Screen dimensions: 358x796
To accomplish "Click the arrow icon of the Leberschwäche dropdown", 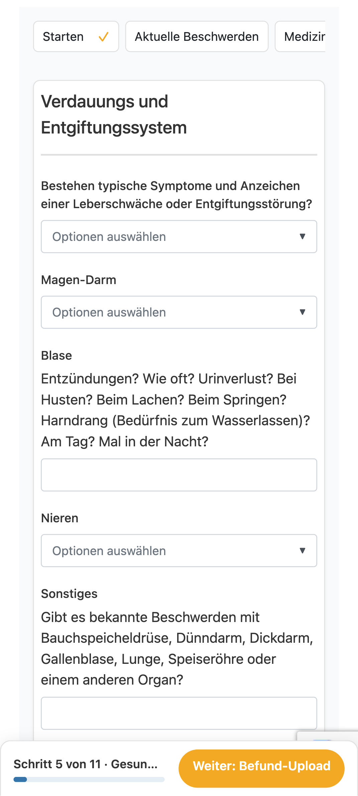I will click(x=303, y=237).
